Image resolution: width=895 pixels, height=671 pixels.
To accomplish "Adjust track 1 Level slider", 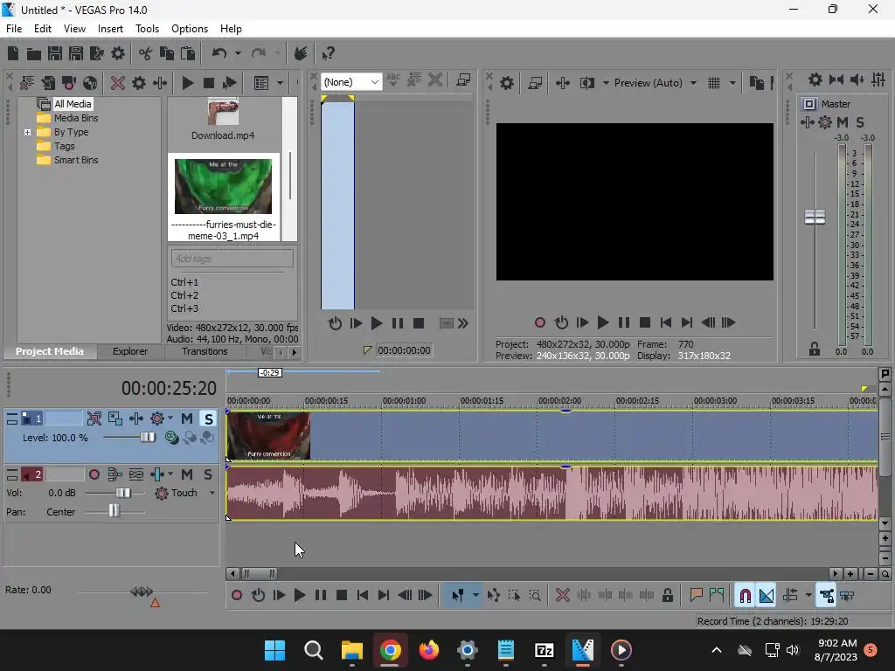I will point(147,438).
